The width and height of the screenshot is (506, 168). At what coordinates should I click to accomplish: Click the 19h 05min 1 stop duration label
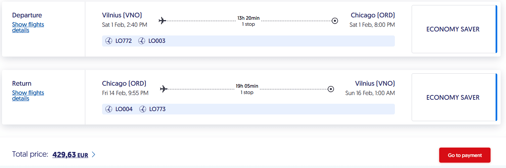tap(247, 89)
